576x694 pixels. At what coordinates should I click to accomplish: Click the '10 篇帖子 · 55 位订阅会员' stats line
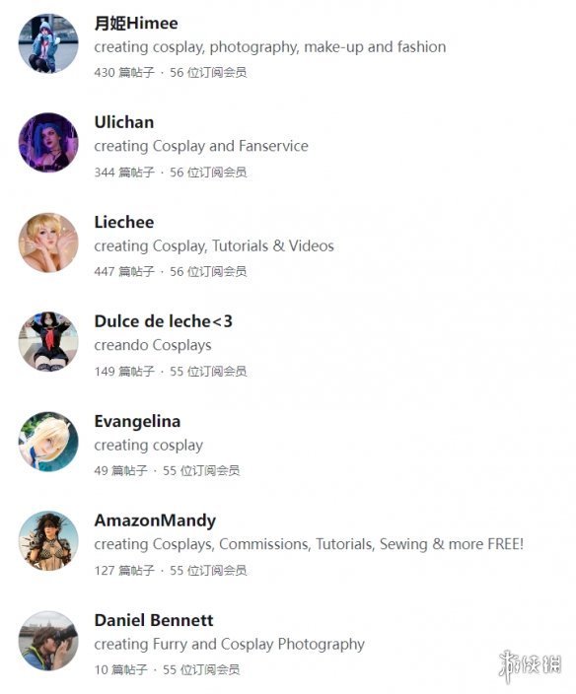pos(167,669)
